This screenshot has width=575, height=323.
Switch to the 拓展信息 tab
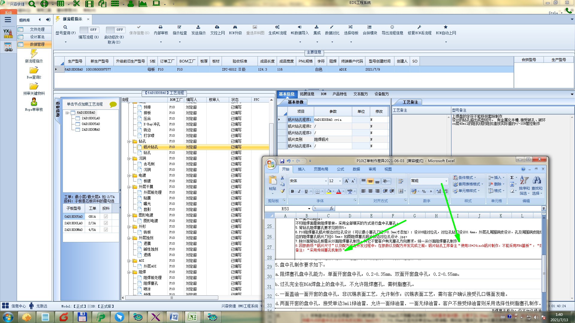coord(307,94)
